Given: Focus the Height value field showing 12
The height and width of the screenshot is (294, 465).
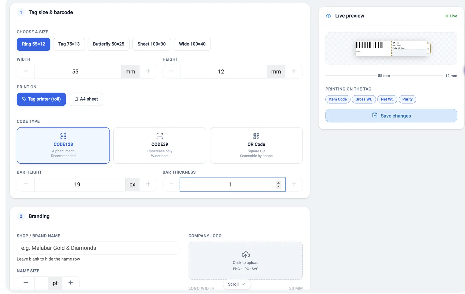Looking at the screenshot, I should click(223, 72).
